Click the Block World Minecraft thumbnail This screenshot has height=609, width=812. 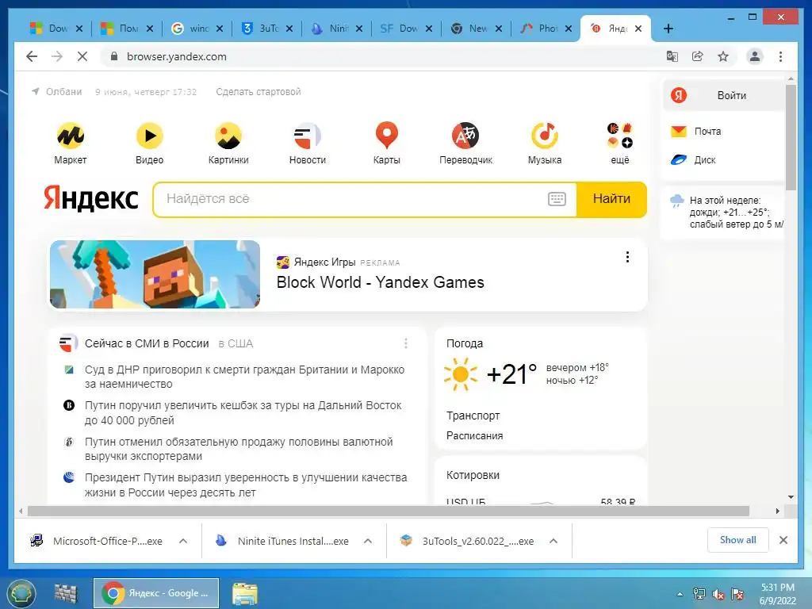tap(155, 274)
